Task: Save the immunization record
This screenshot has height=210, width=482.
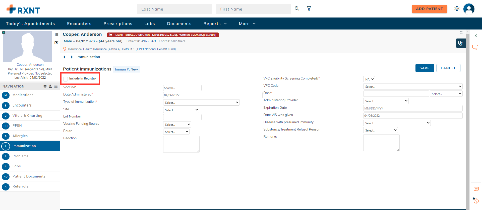Action: tap(425, 68)
